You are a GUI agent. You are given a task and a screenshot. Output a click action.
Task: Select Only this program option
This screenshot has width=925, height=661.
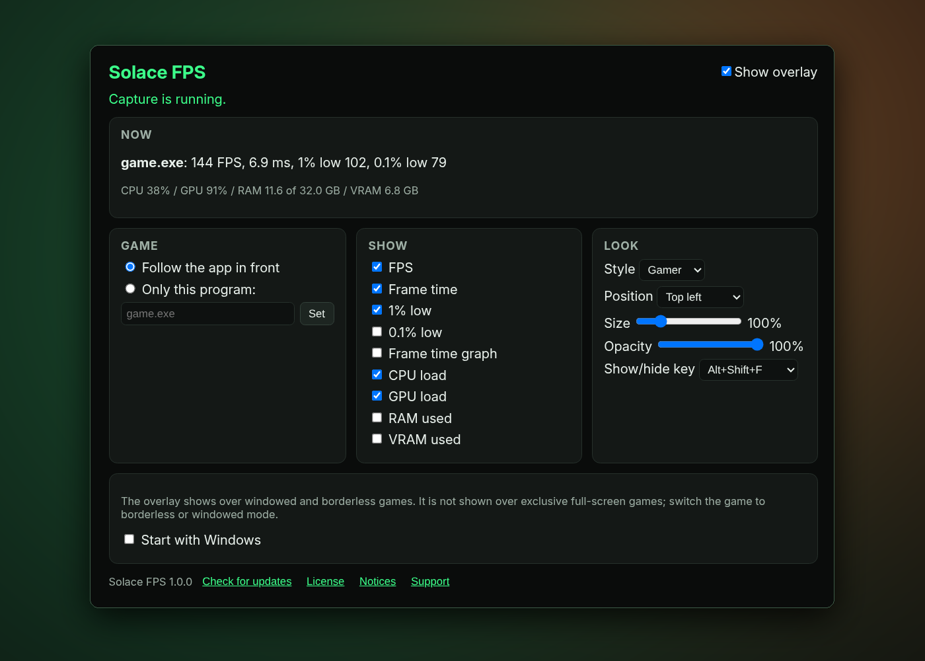click(130, 289)
